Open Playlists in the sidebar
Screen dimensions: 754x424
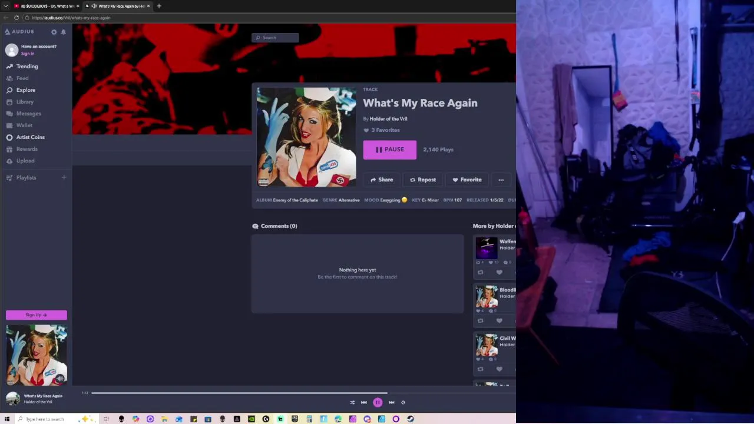tap(26, 178)
